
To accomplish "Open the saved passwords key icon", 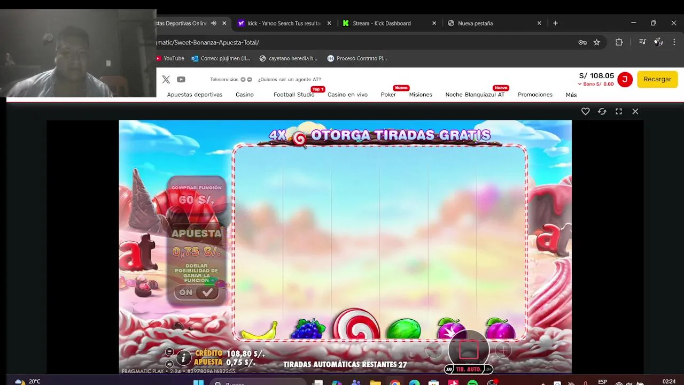I will click(x=582, y=42).
